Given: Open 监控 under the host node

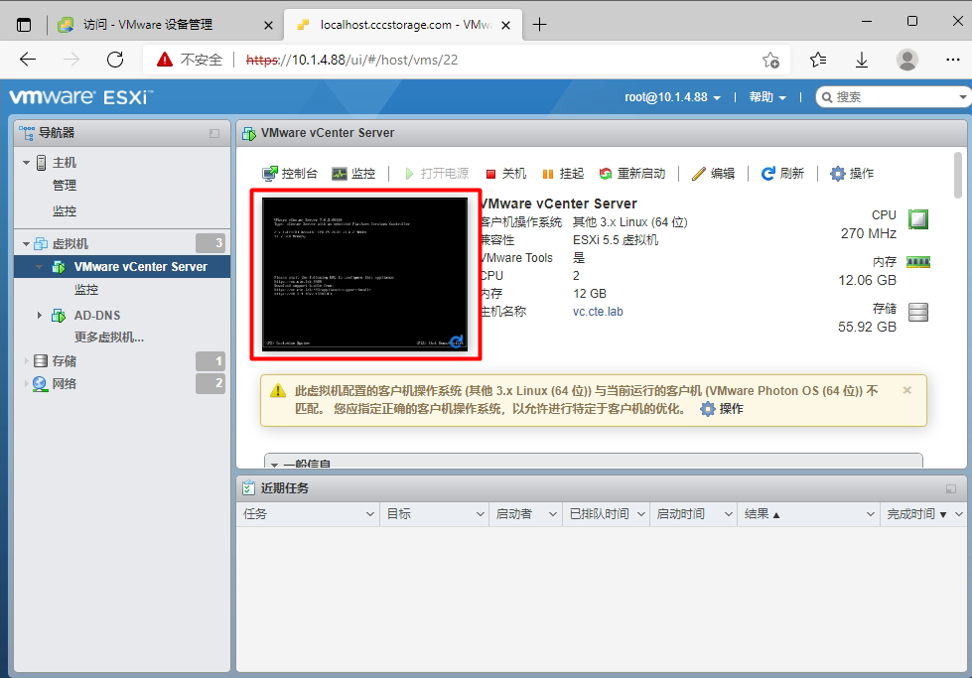Looking at the screenshot, I should point(65,211).
